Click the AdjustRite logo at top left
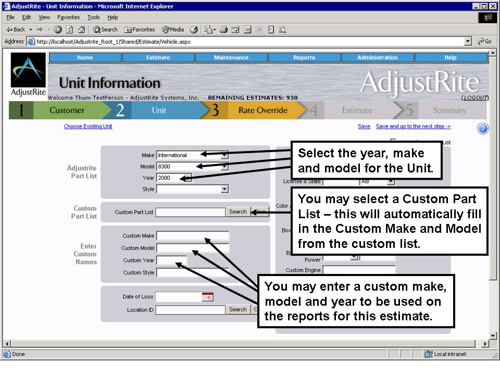 point(28,74)
